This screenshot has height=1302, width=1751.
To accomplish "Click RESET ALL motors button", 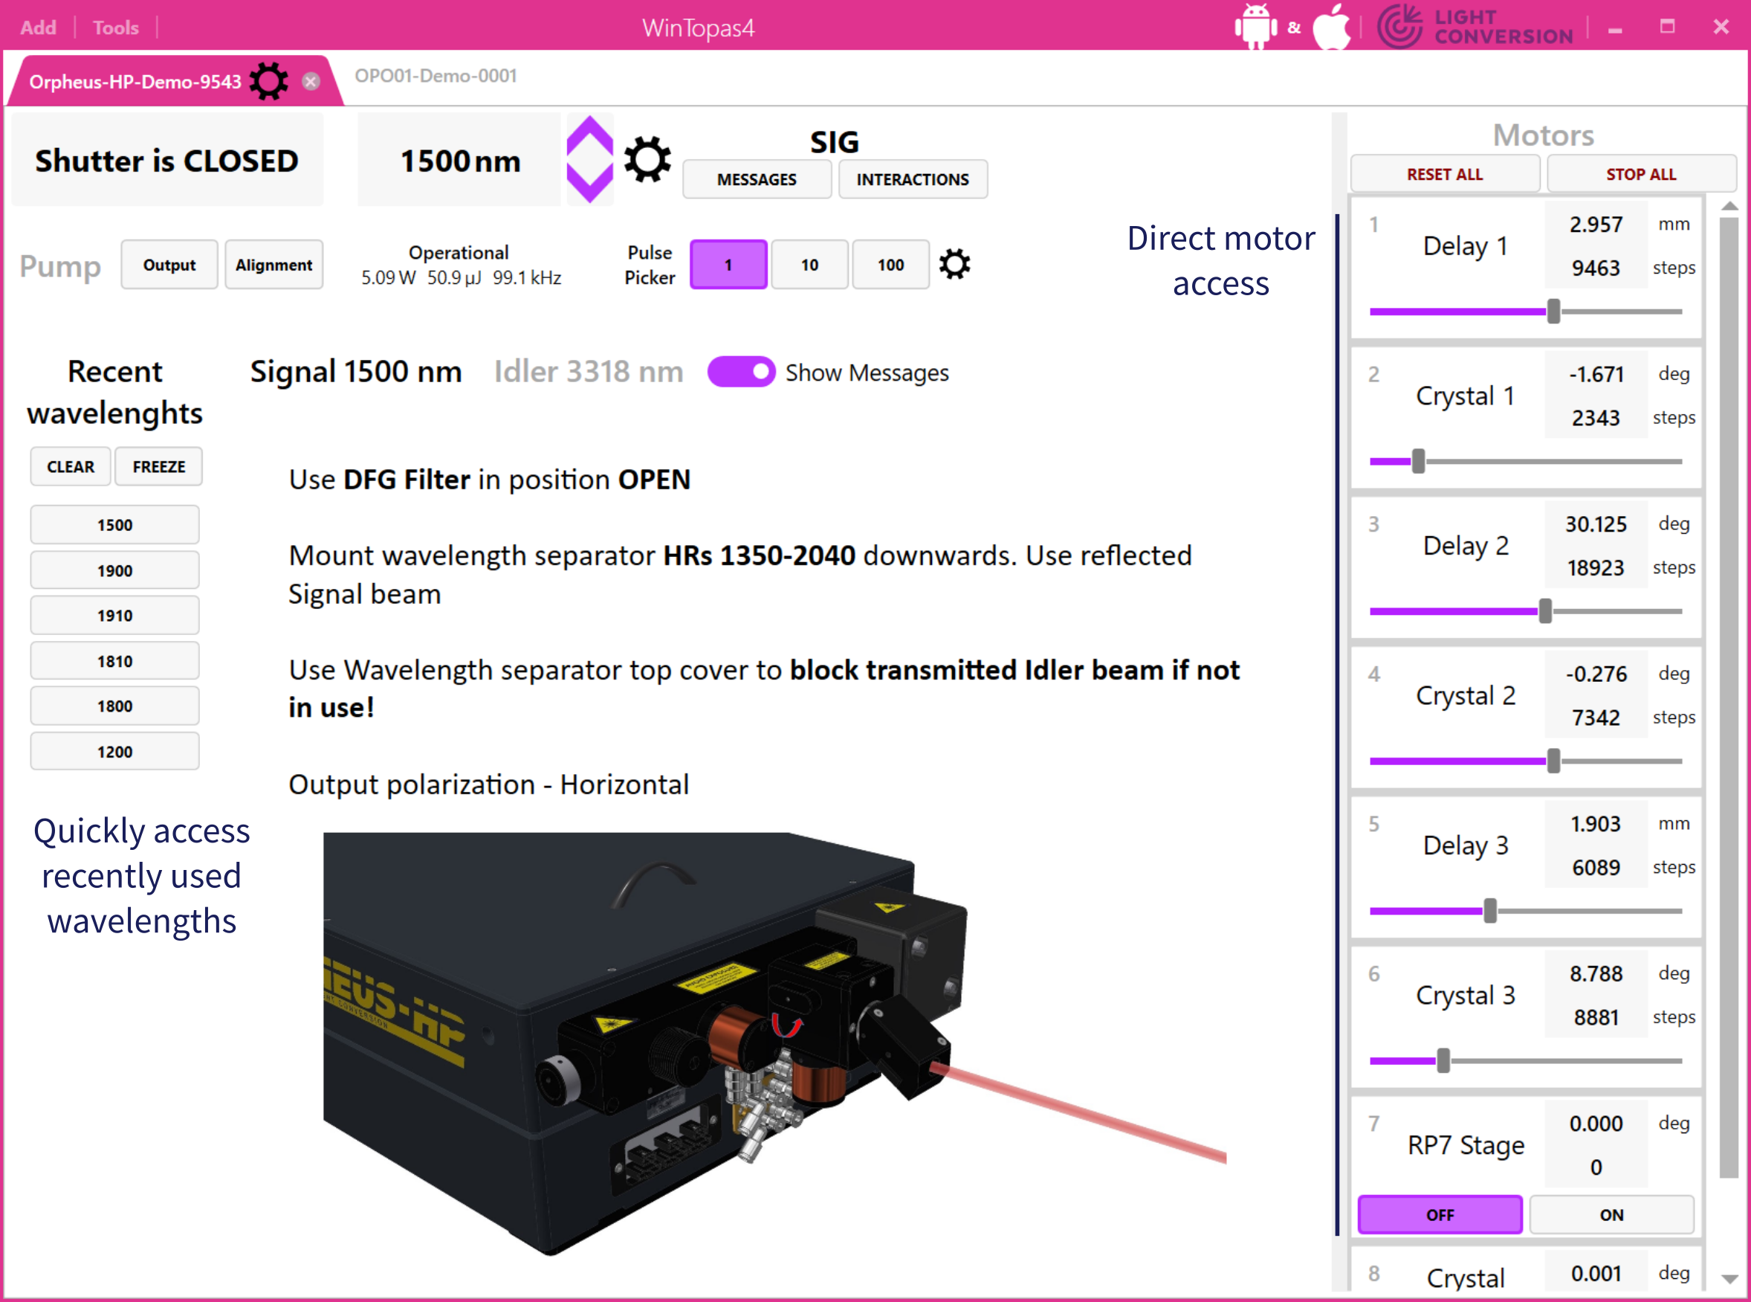I will point(1446,173).
